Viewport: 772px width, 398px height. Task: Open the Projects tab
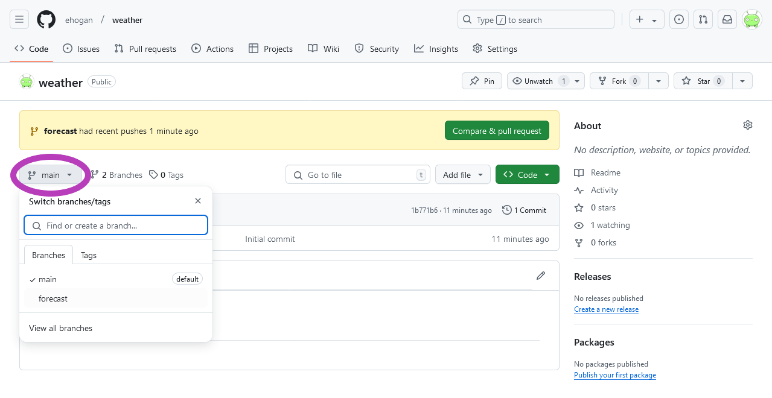coord(270,49)
